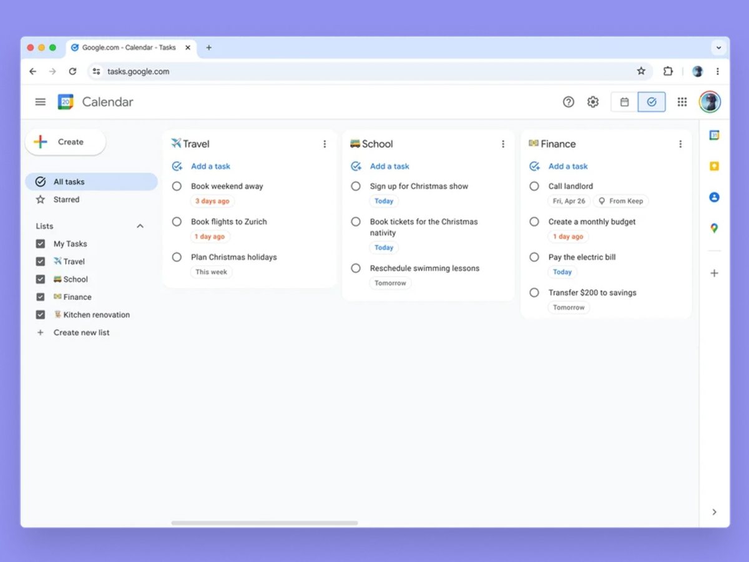749x562 pixels.
Task: Select Starred in the sidebar
Action: 66,200
